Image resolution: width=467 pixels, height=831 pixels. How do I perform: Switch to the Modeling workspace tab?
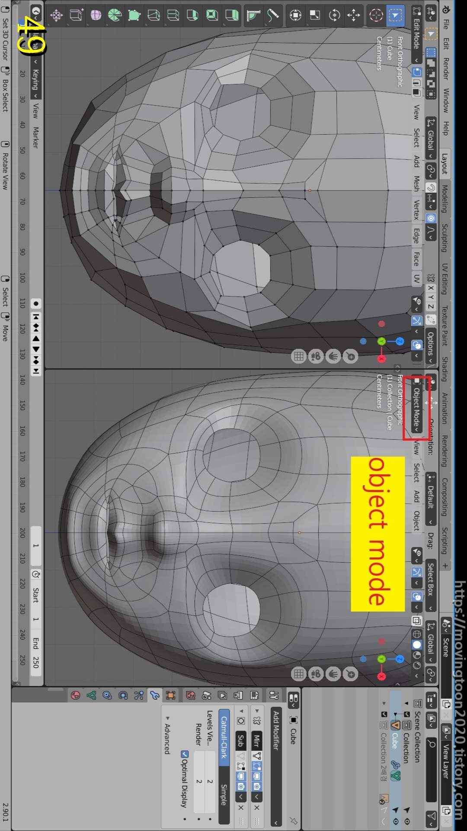pyautogui.click(x=445, y=198)
